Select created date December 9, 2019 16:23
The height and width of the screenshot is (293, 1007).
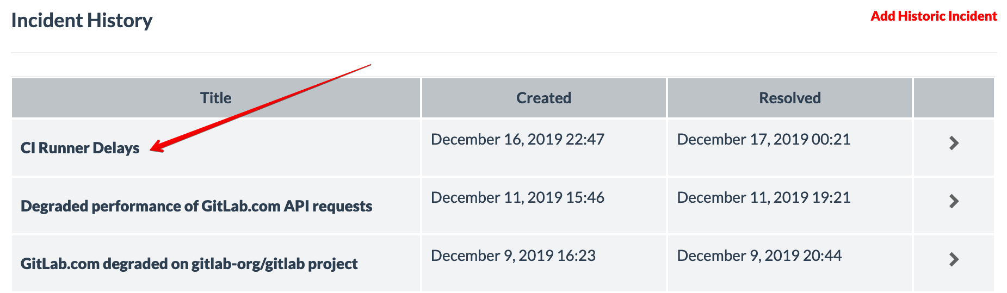513,256
